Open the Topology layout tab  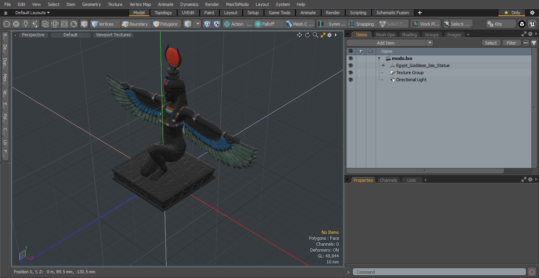(x=163, y=13)
